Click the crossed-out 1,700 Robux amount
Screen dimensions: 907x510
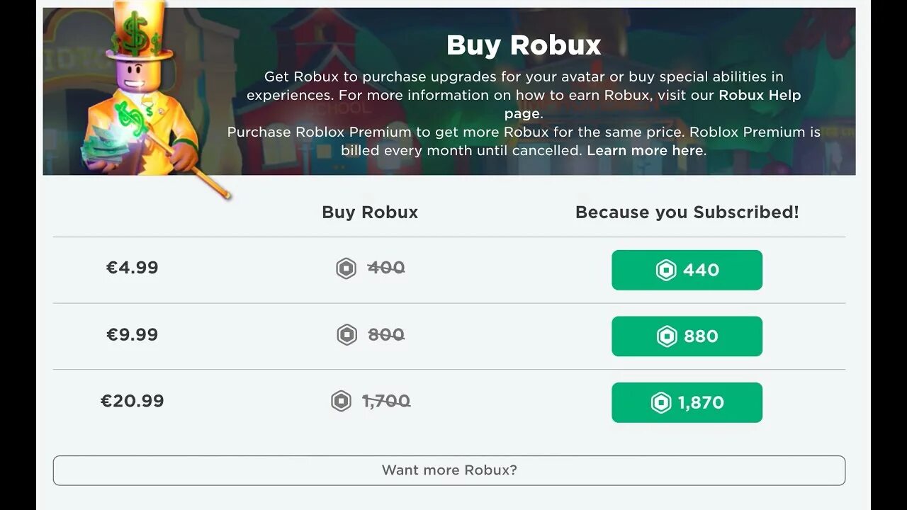[386, 402]
